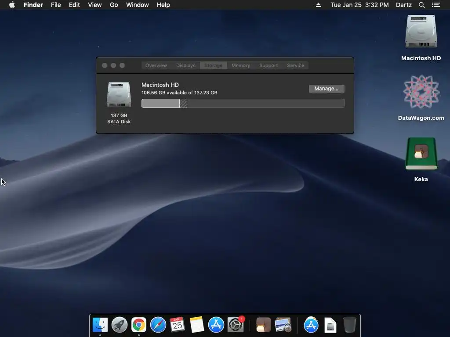
Task: Click the 106.56 GB available text
Action: [x=179, y=93]
